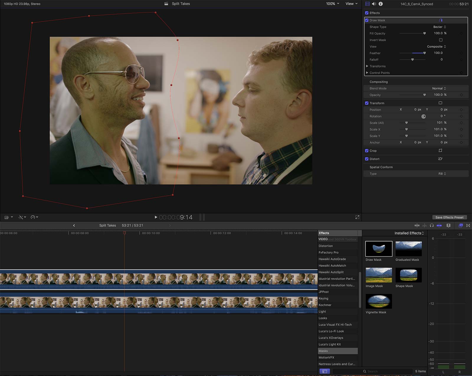Image resolution: width=472 pixels, height=376 pixels.
Task: Toggle solo headphones icon
Action: tap(432, 225)
